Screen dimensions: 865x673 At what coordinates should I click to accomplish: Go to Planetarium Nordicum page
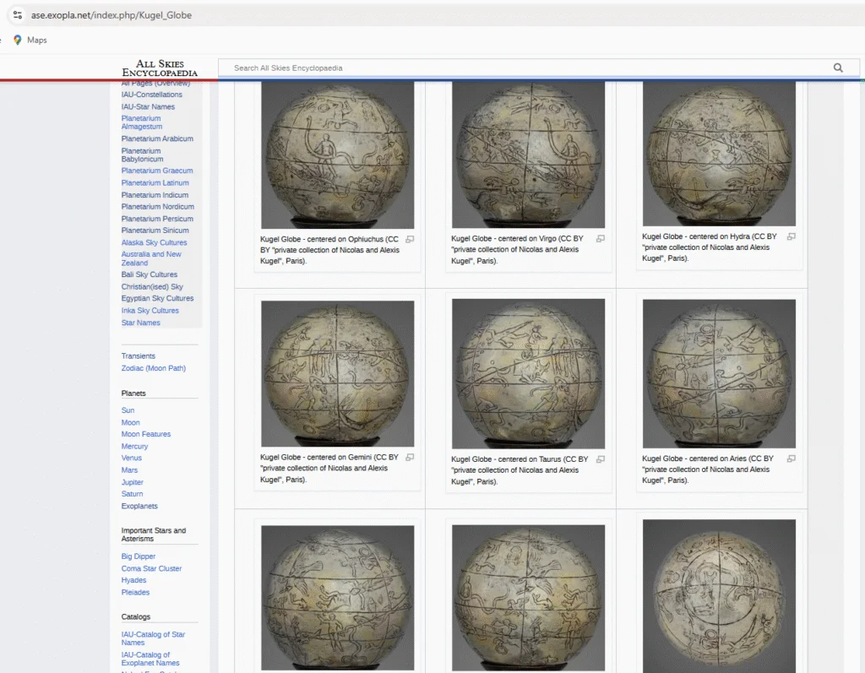point(158,207)
